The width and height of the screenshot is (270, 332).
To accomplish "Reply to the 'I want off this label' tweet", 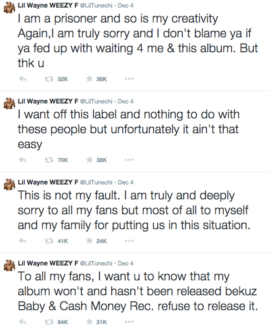I will pyautogui.click(x=22, y=160).
